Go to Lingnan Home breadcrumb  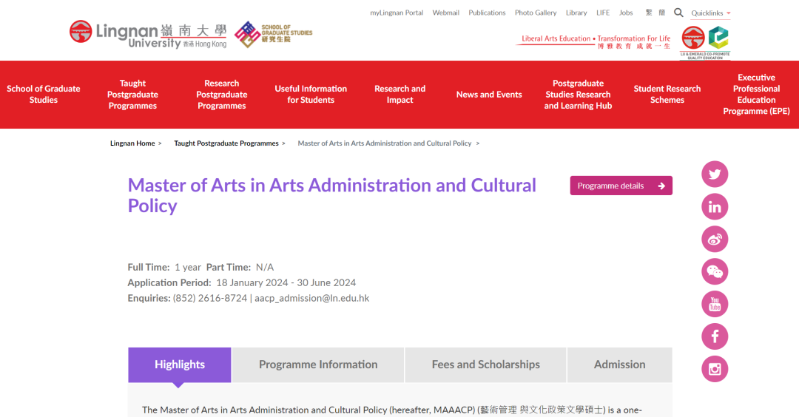(x=132, y=143)
